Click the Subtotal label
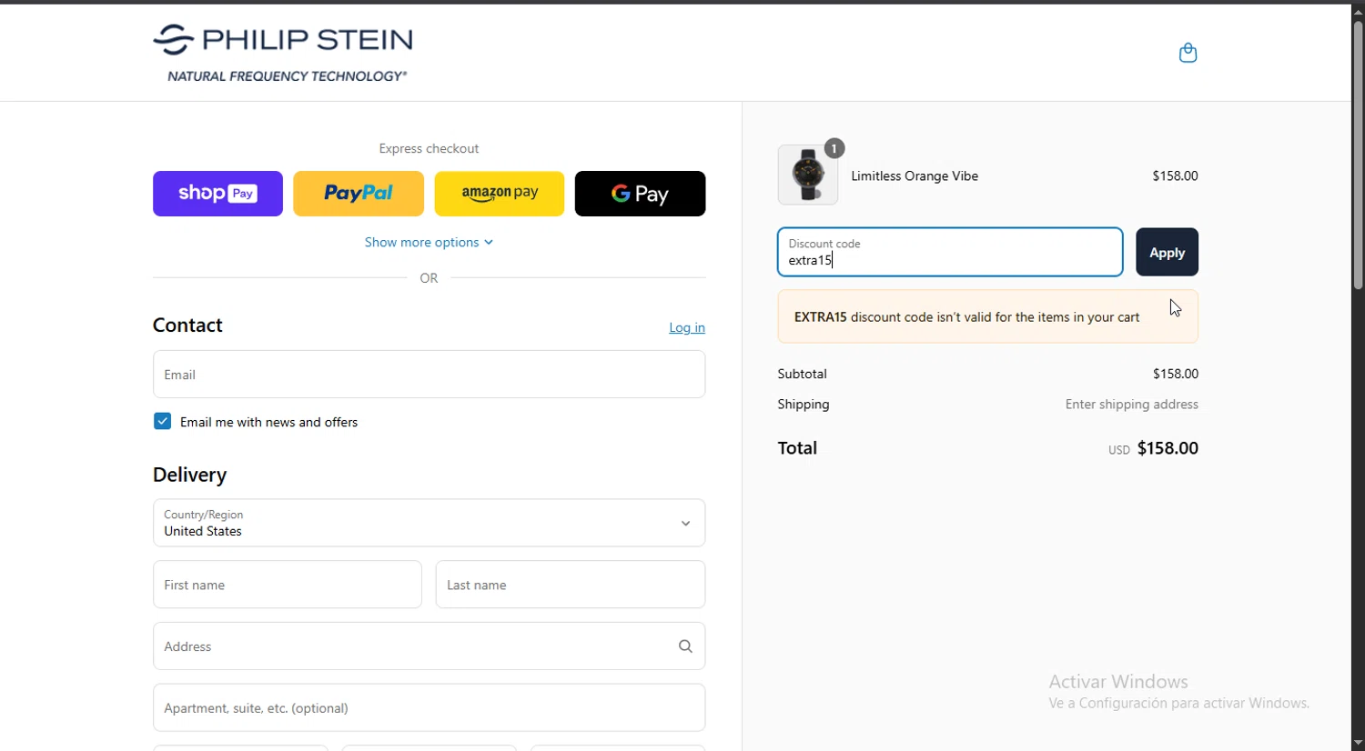The height and width of the screenshot is (751, 1365). click(x=802, y=374)
